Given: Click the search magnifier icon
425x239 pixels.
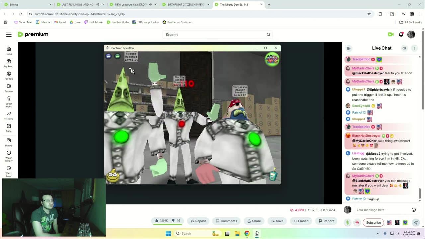Looking at the screenshot, I should tap(268, 35).
